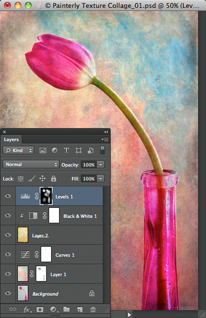Click the pixel layer filter icon
Image resolution: width=206 pixels, height=318 pixels.
click(x=43, y=151)
